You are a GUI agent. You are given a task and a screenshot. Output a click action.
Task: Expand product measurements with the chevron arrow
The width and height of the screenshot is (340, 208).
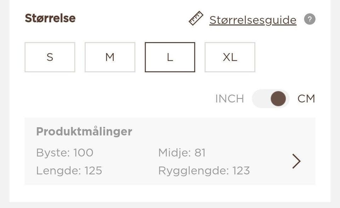pos(296,161)
